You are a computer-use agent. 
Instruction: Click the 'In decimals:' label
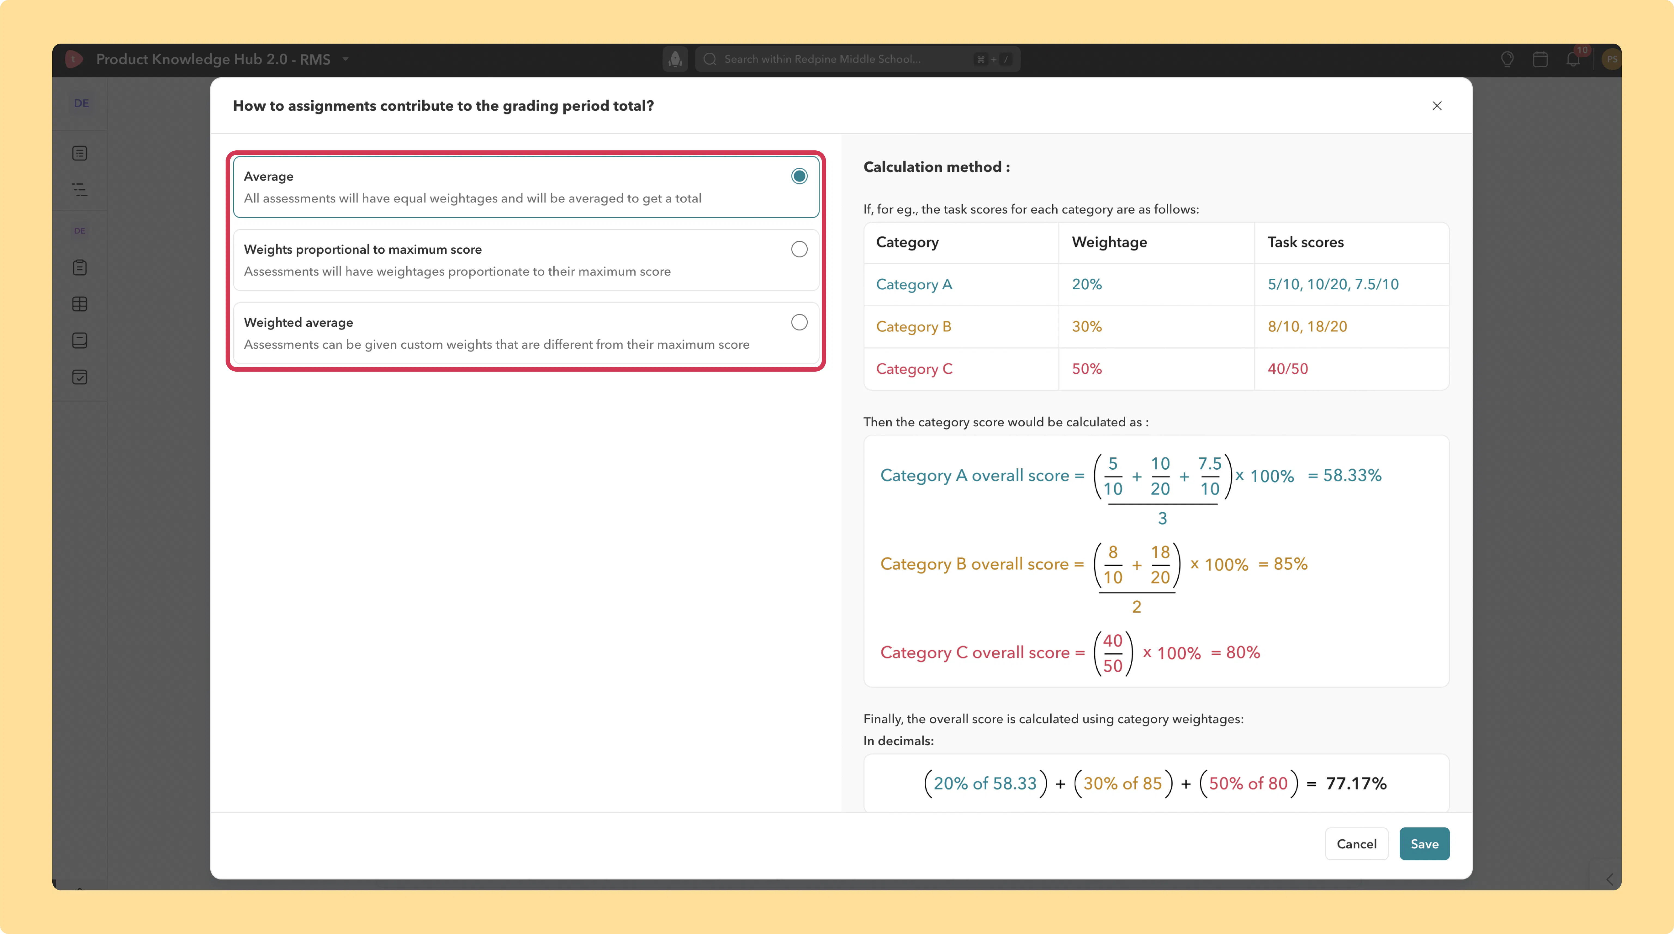pos(898,741)
